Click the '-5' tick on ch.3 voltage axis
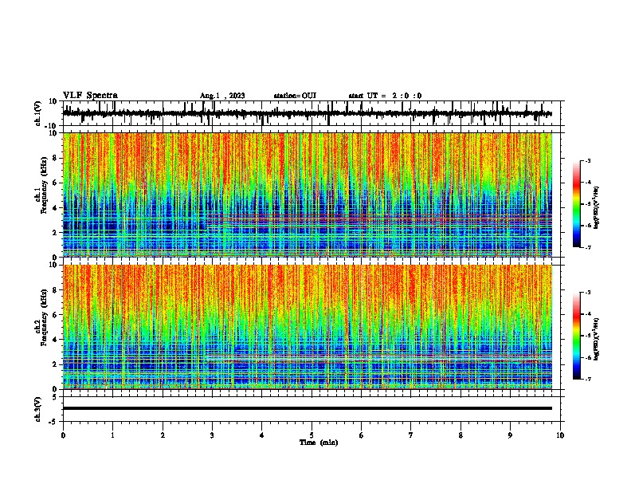631x488 pixels. tap(53, 422)
